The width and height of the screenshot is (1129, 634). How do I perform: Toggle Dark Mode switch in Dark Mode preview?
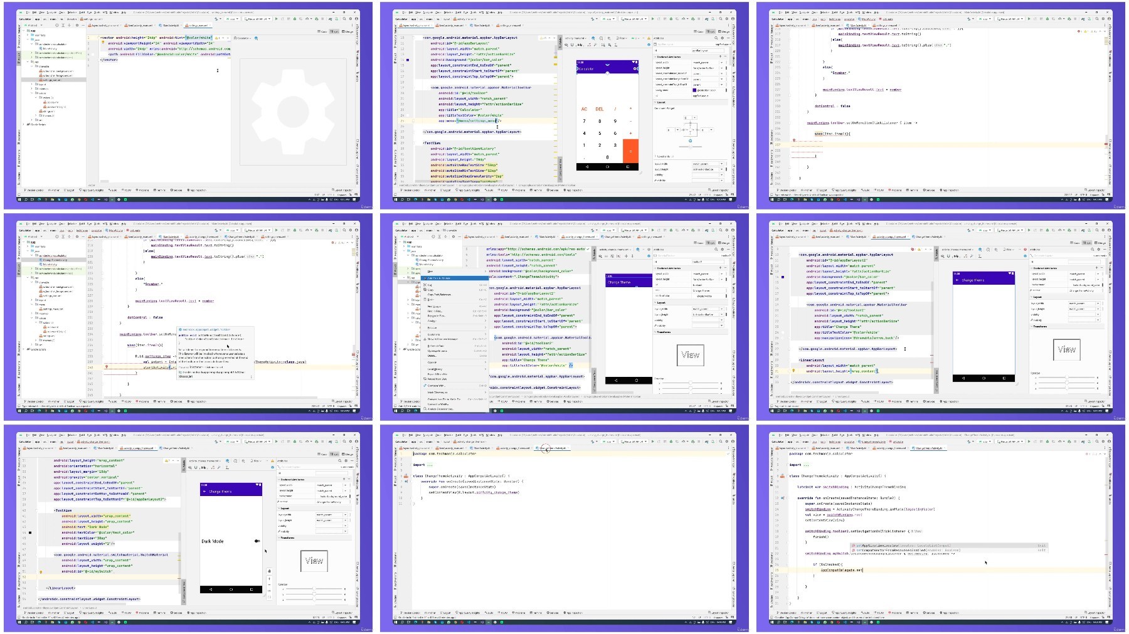257,541
